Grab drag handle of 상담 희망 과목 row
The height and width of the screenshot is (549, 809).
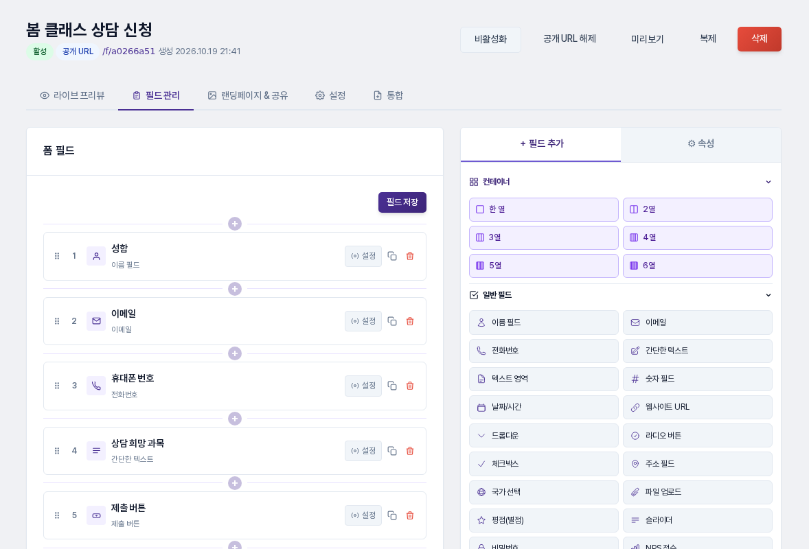tap(57, 451)
